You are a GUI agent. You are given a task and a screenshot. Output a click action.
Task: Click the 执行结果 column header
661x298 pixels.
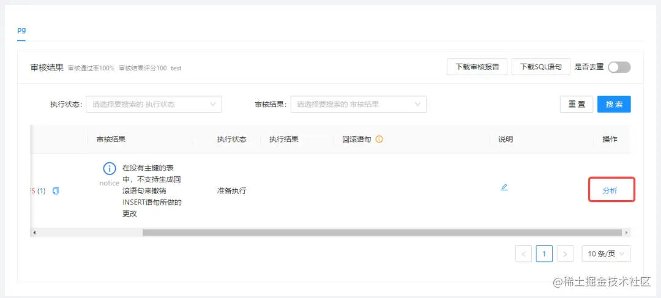(x=284, y=140)
